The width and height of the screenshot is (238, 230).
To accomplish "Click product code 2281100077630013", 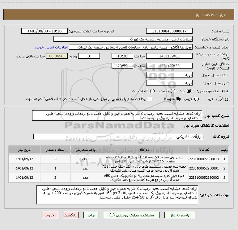I will pos(204,159).
